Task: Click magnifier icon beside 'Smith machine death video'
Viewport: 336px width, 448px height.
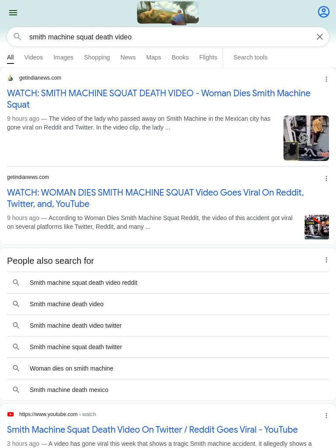Action: coord(16,304)
